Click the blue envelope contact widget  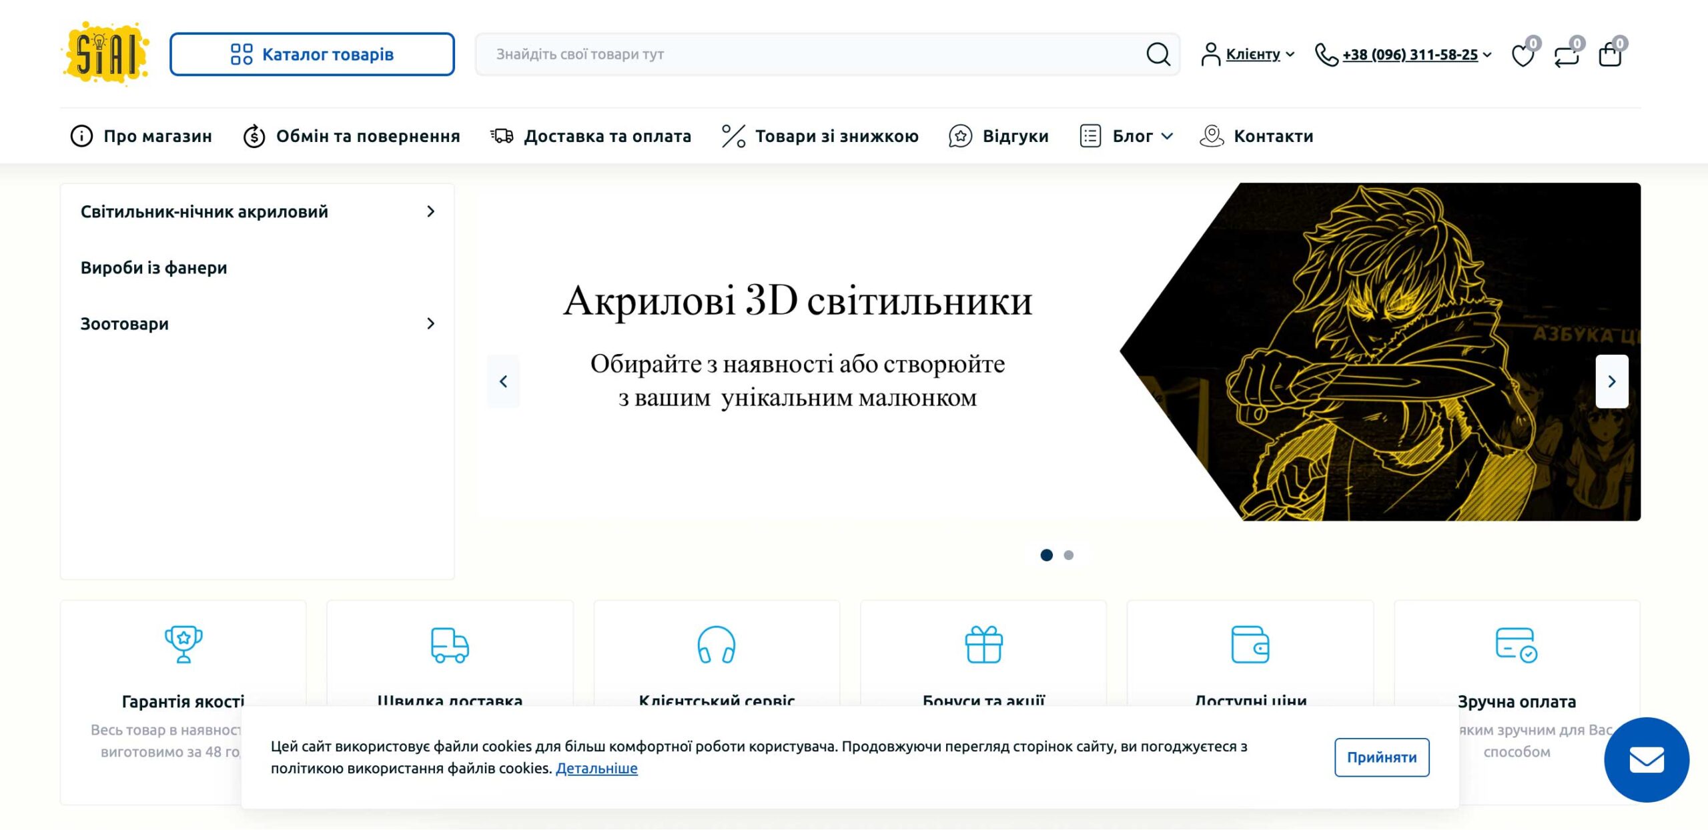tap(1646, 759)
